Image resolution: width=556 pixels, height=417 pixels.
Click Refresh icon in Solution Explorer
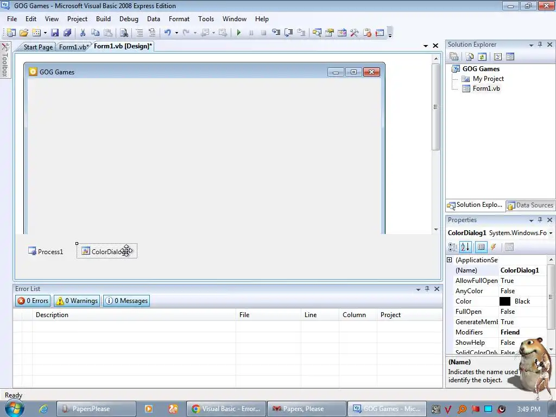point(482,56)
